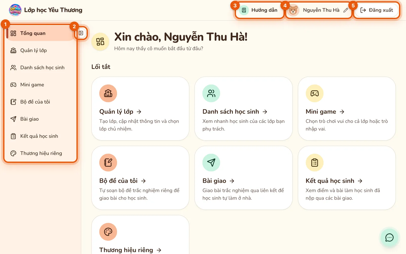Click the pencil edit icon beside Nguyễn Thu Hà
The image size is (406, 254).
(346, 10)
